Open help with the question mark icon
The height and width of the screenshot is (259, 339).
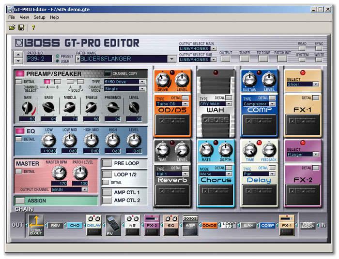tap(33, 28)
